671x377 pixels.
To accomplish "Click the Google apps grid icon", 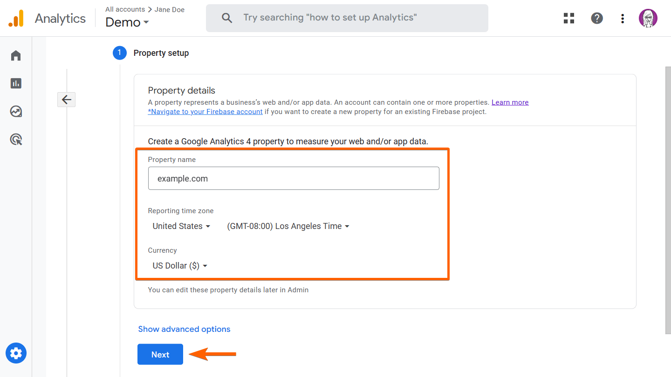I will click(x=569, y=18).
